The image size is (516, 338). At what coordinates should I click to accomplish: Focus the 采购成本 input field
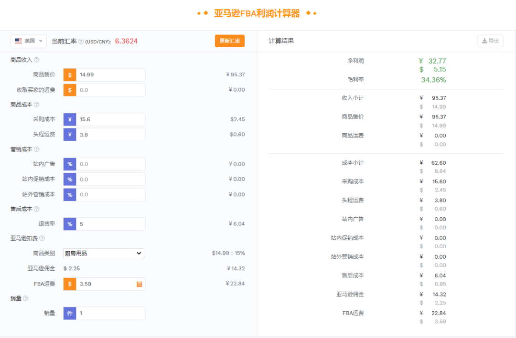coord(110,119)
